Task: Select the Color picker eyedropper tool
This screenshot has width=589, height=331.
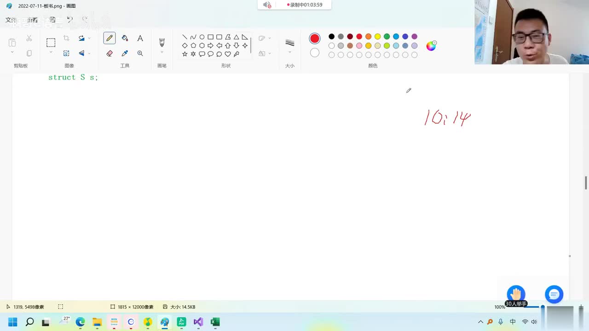Action: 125,53
